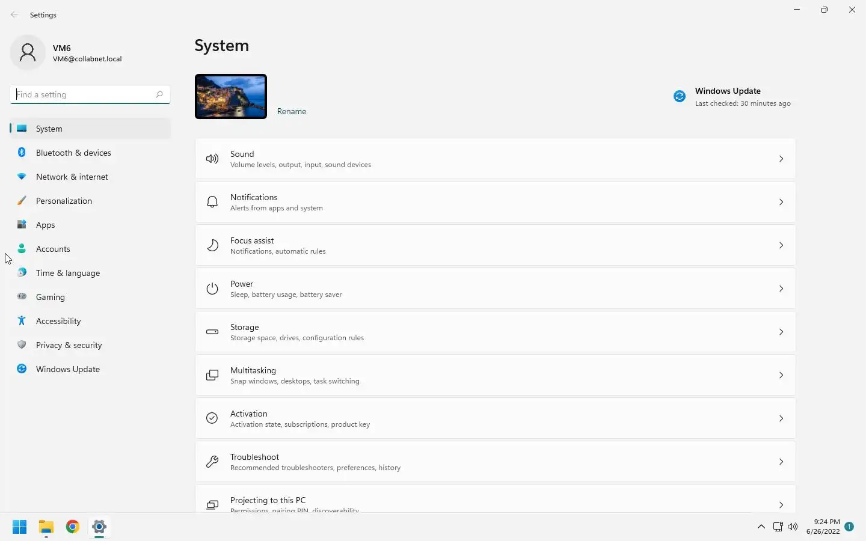
Task: Click the Network & internet Wi-Fi icon
Action: [x=22, y=177]
